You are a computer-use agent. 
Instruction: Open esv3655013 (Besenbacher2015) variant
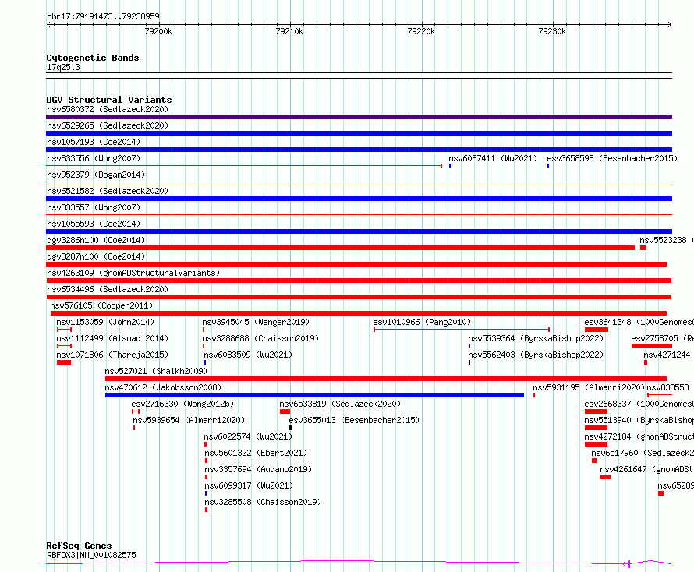click(x=354, y=420)
